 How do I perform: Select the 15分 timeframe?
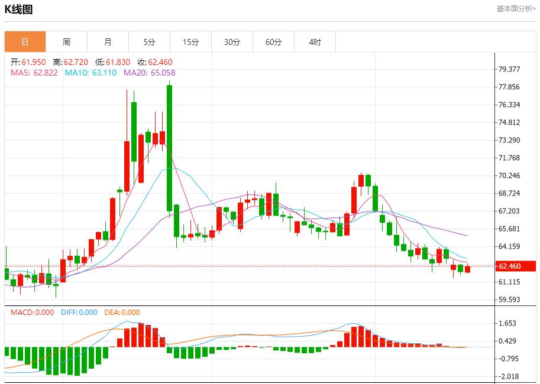pos(190,41)
